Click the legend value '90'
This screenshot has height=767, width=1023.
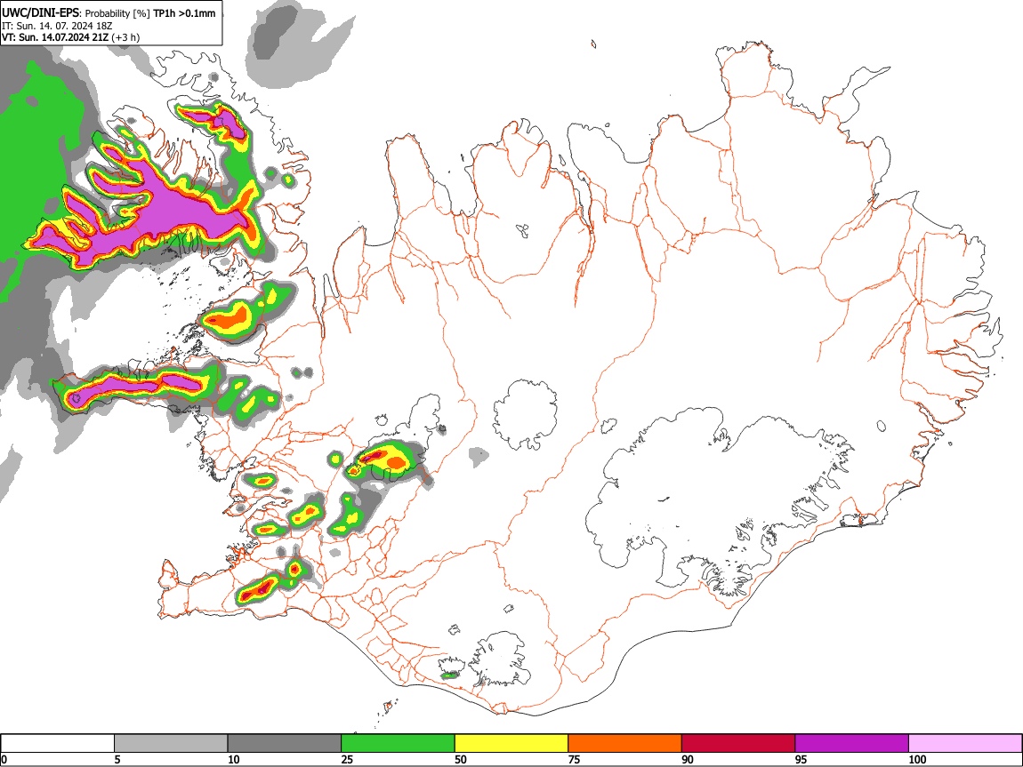coord(688,759)
